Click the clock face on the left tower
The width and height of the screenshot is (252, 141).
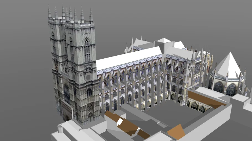point(56,64)
